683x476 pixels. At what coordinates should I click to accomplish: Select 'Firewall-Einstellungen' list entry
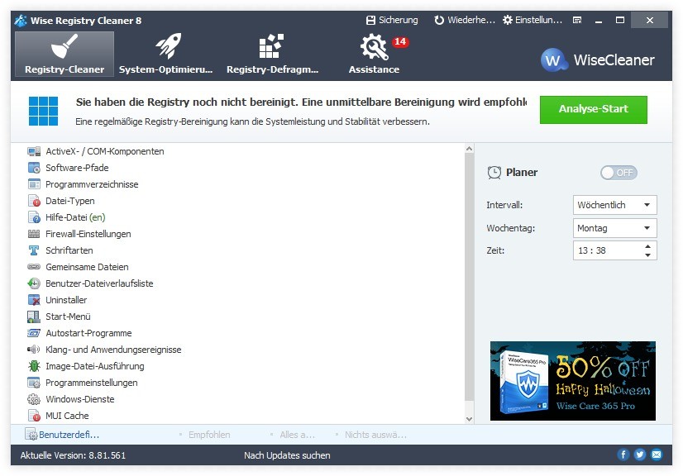[x=88, y=235]
